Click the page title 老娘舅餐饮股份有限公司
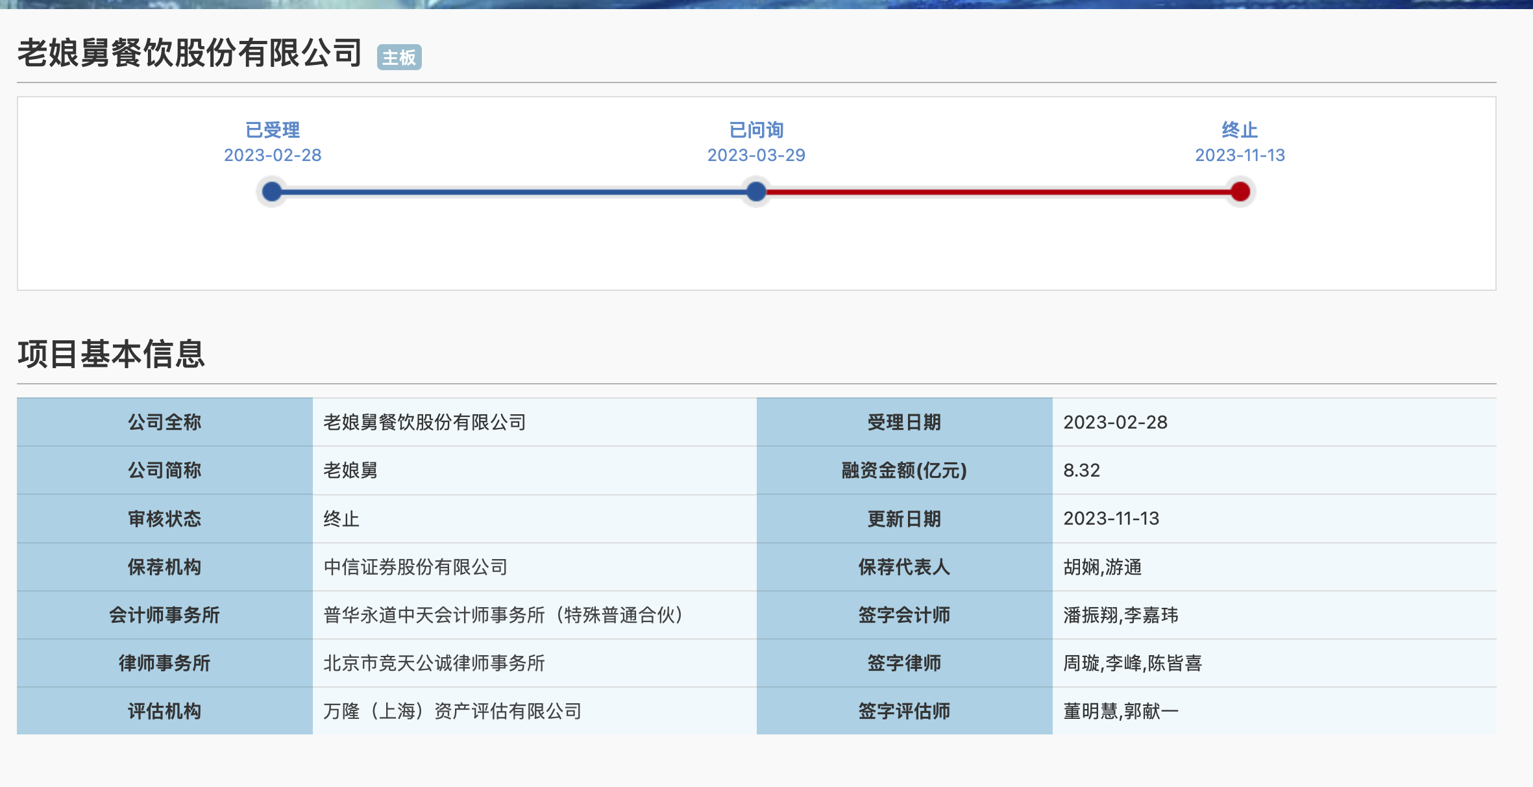This screenshot has width=1533, height=787. (x=190, y=53)
